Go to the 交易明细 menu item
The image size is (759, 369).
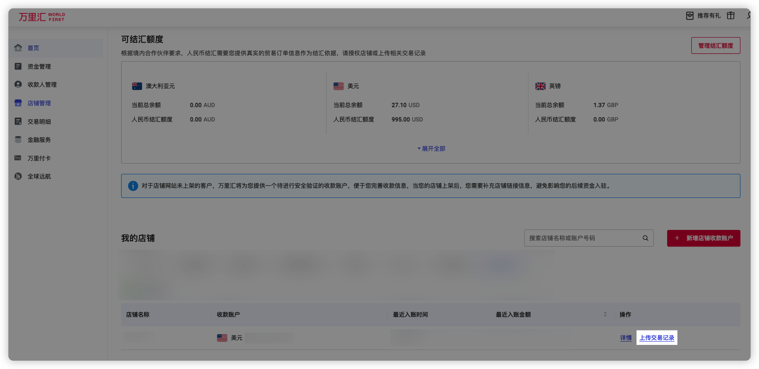pyautogui.click(x=39, y=121)
